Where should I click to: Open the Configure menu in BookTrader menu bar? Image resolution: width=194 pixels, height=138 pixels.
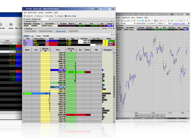click(49, 13)
